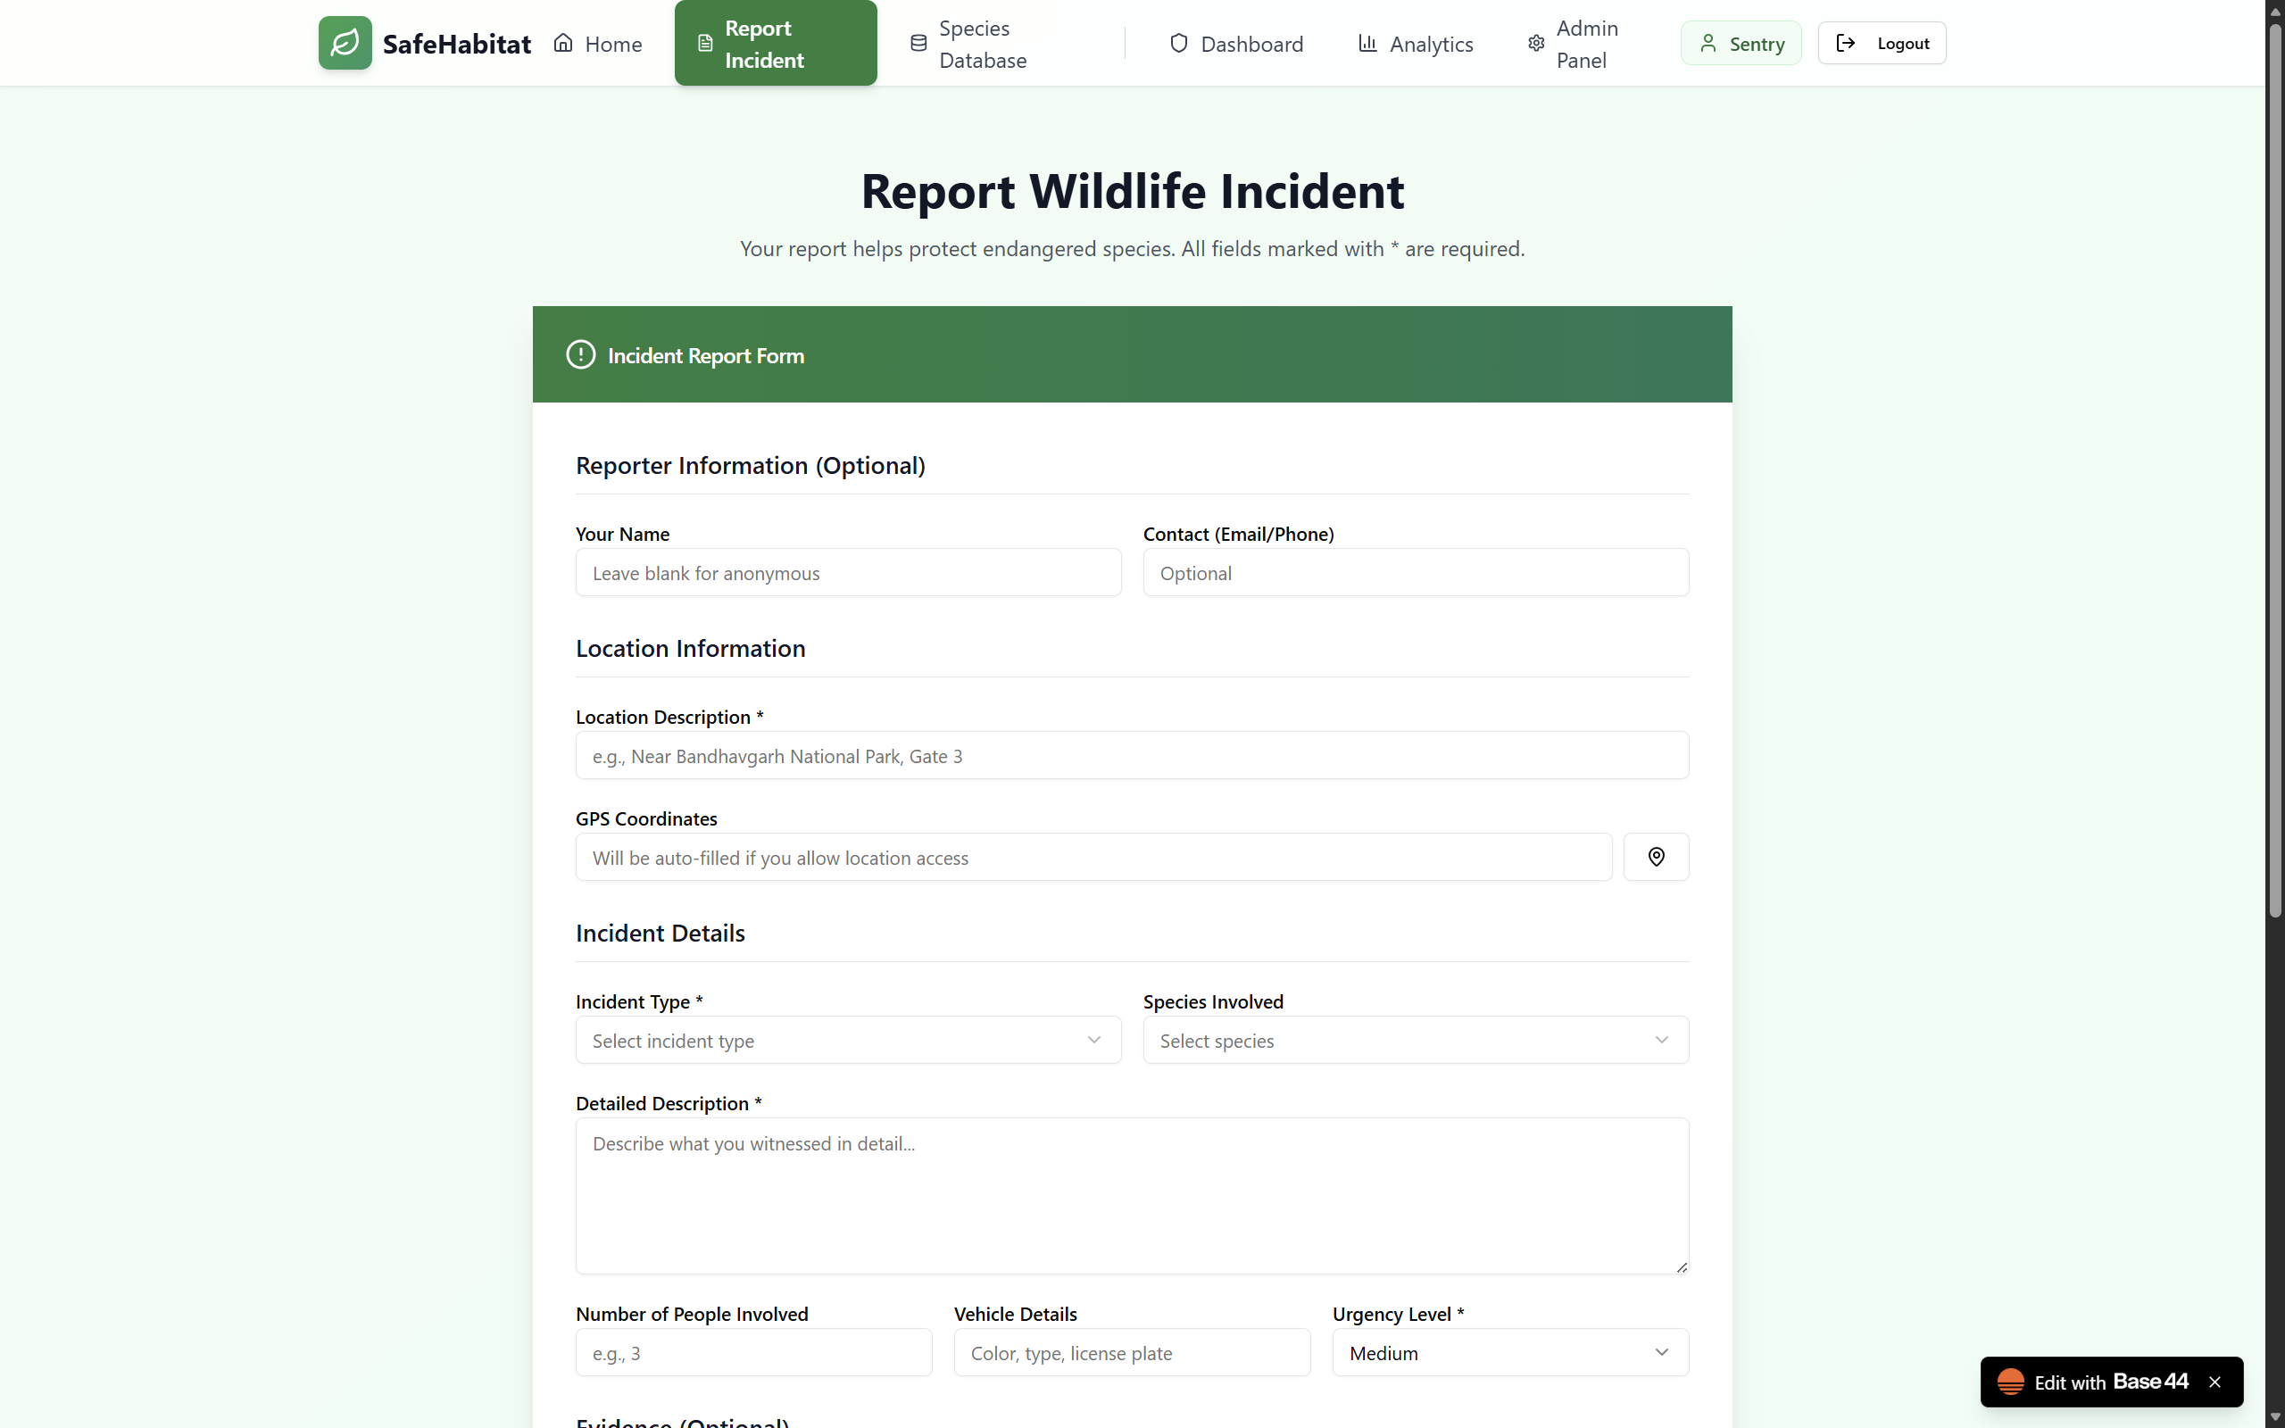The height and width of the screenshot is (1428, 2285).
Task: Click the Dashboard shield icon
Action: coord(1178,44)
